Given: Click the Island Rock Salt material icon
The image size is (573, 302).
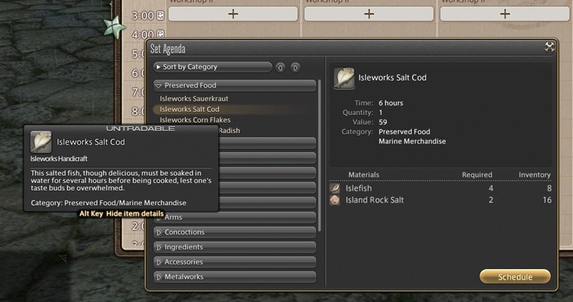Looking at the screenshot, I should (x=334, y=200).
